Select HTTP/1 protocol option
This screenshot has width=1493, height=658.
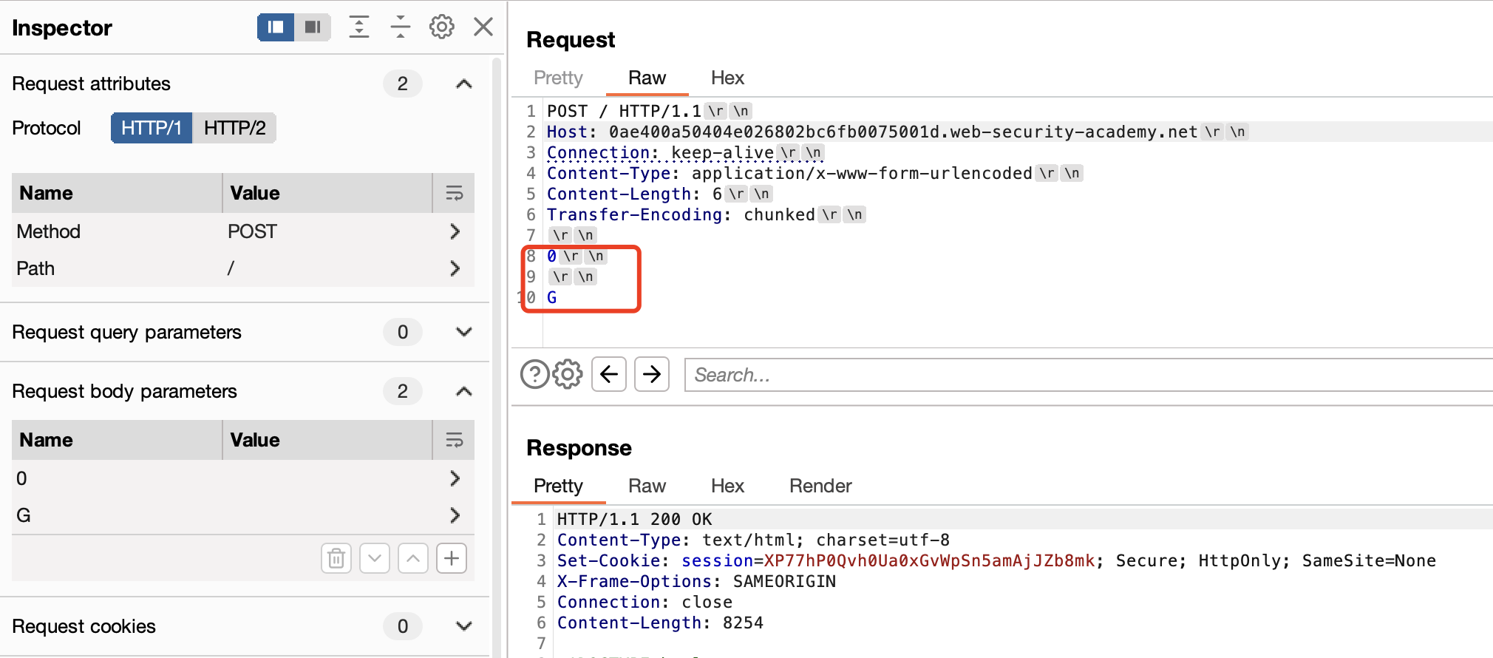click(x=152, y=128)
